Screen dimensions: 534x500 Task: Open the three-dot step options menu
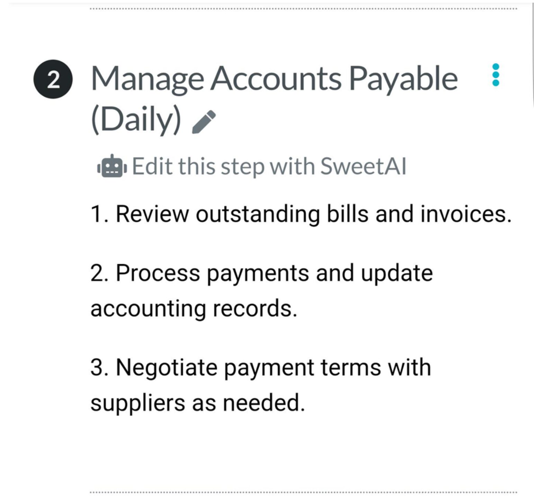(496, 75)
